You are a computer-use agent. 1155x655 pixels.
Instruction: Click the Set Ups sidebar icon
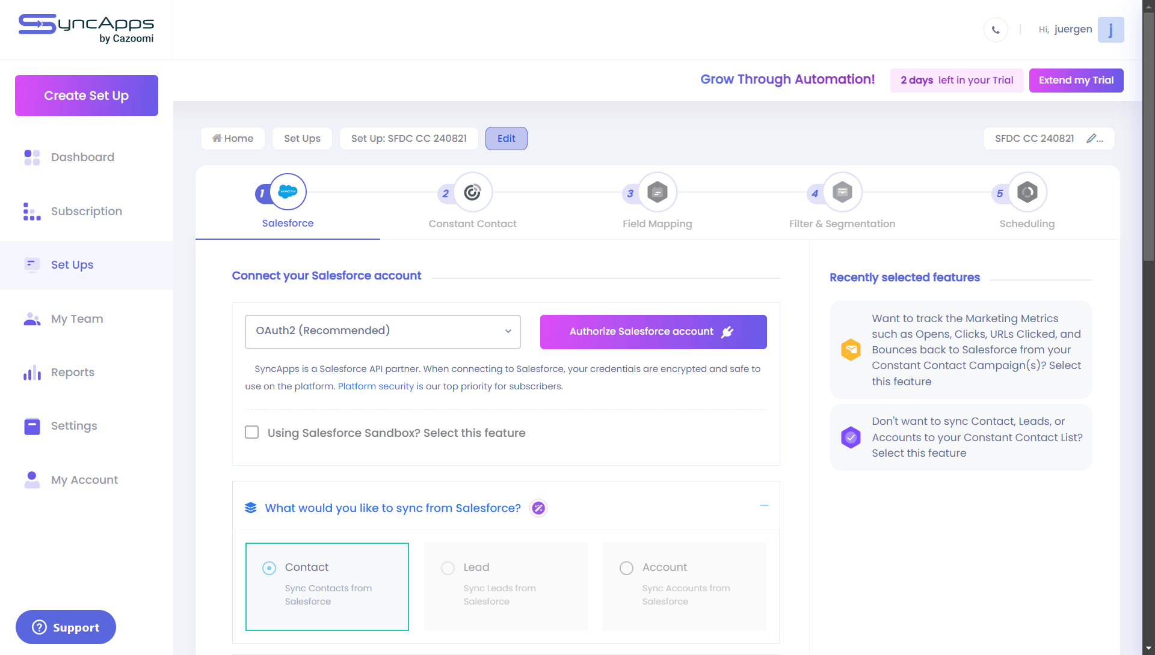(x=32, y=264)
